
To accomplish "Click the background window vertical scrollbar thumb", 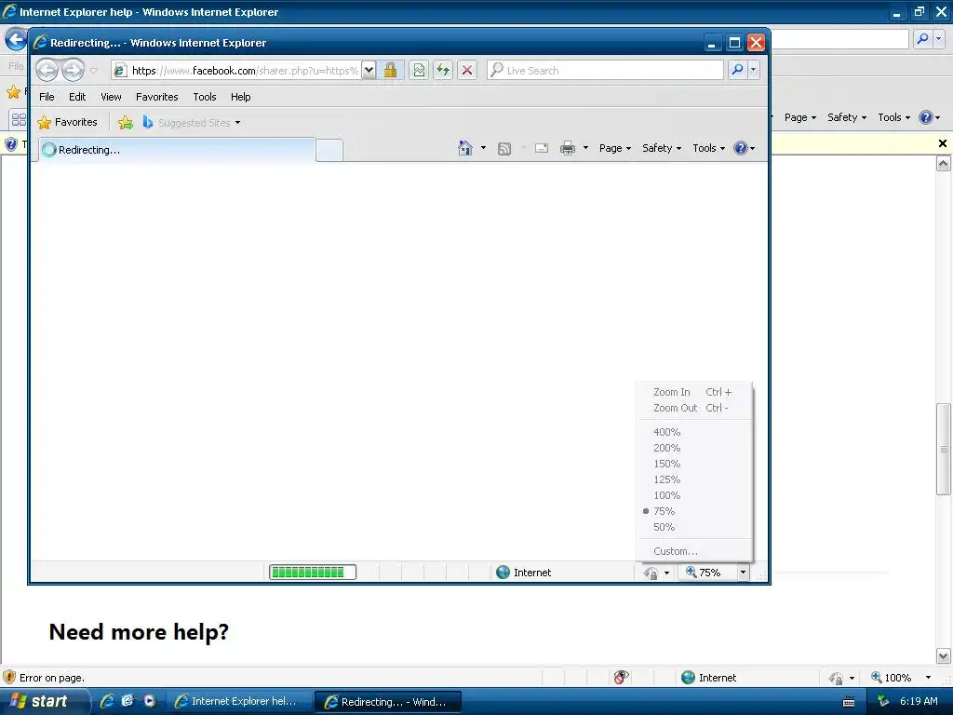I will 944,449.
